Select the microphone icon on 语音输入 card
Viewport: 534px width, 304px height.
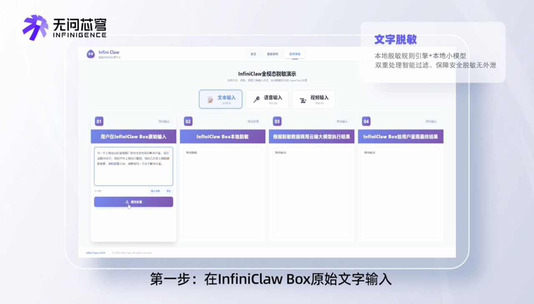point(257,99)
